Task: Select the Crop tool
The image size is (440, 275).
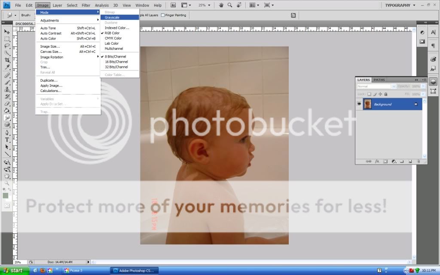Action: point(7,60)
